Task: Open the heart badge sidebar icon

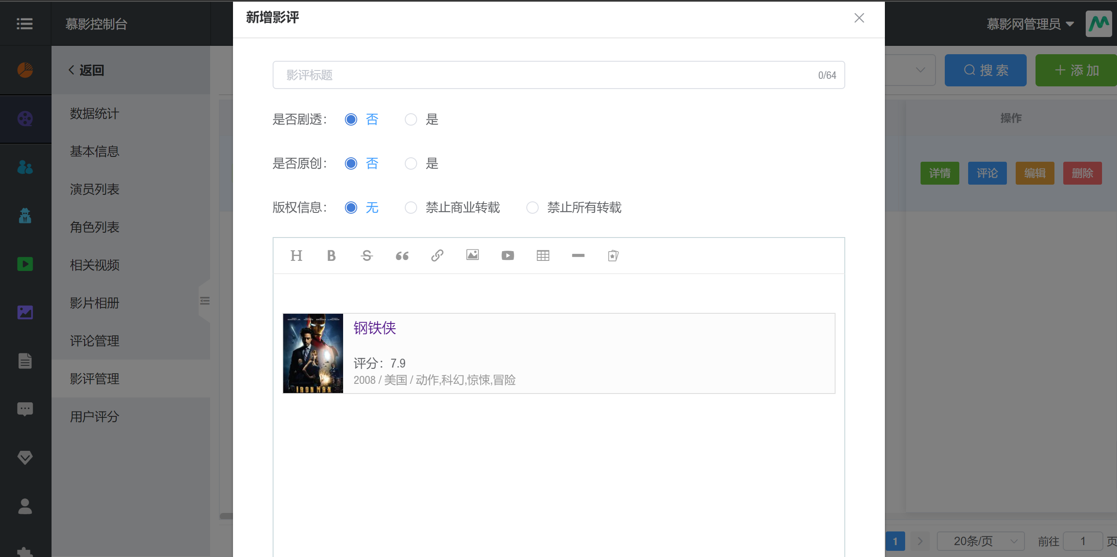Action: pos(25,458)
